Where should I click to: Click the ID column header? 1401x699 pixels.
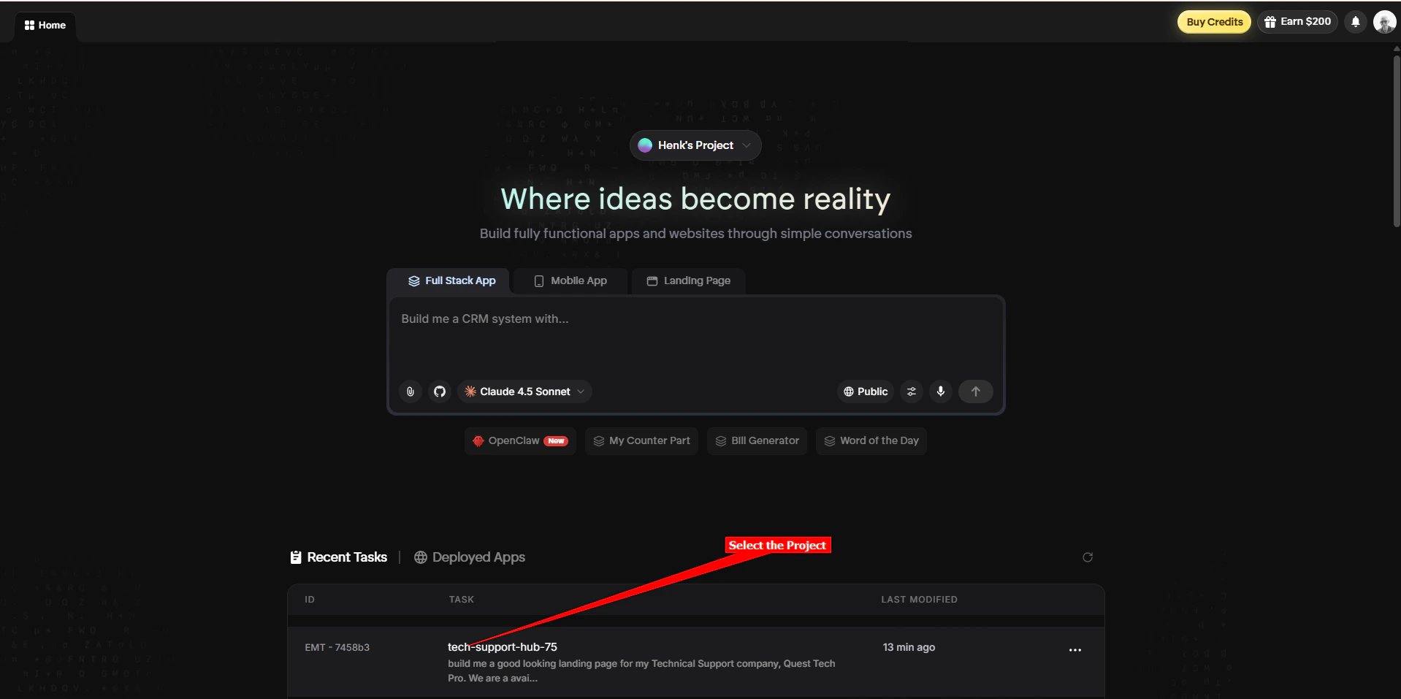(x=310, y=600)
